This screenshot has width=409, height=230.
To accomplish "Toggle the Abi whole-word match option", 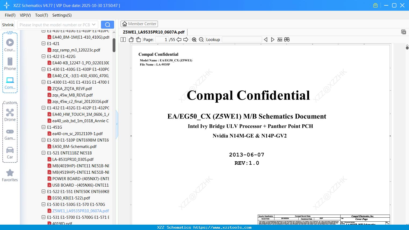I will click(280, 40).
